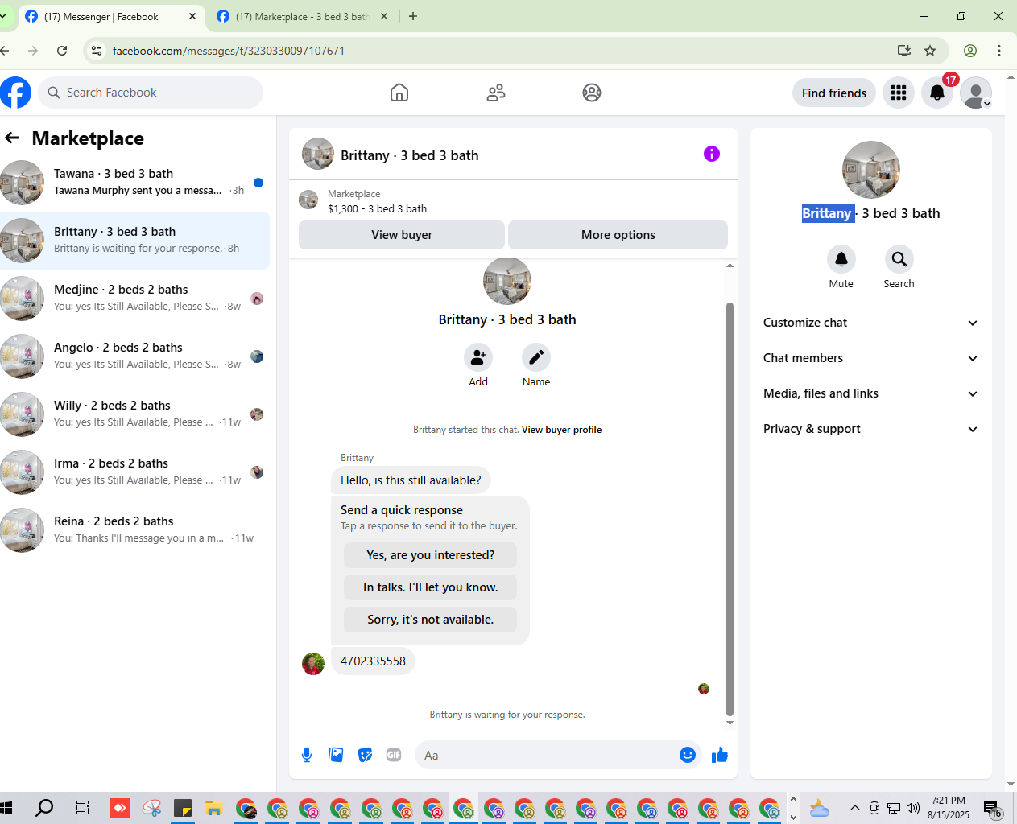Click the Add people icon

(478, 357)
